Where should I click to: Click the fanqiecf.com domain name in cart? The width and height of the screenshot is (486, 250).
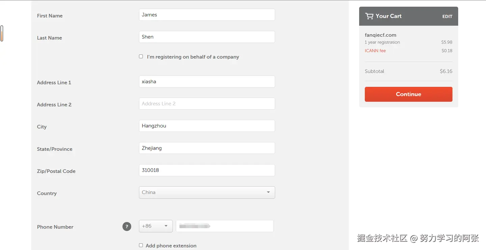[380, 35]
